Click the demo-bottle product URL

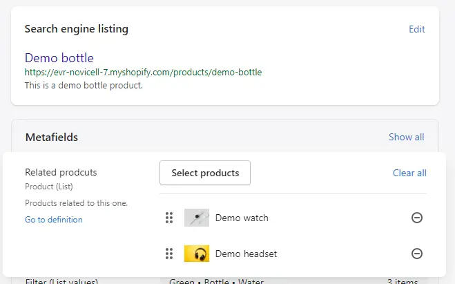click(143, 73)
